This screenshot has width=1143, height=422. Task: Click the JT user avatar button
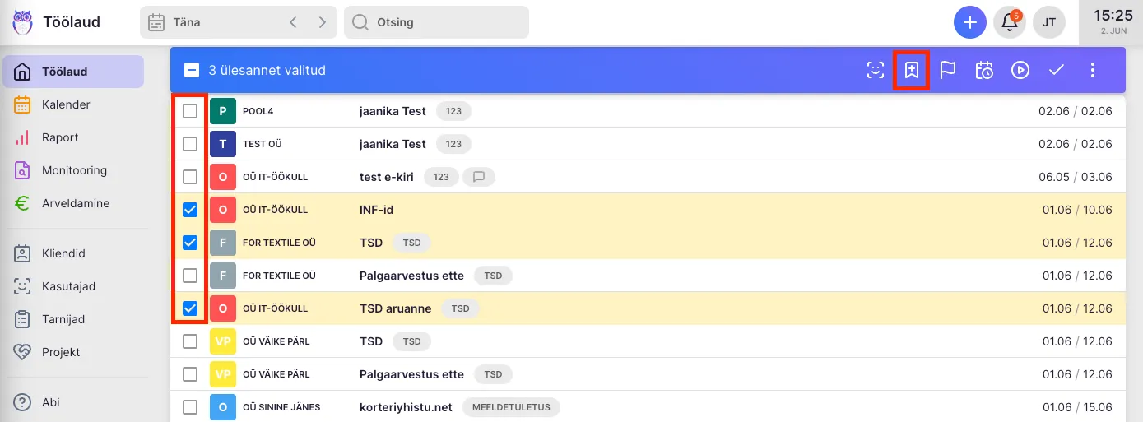tap(1049, 22)
